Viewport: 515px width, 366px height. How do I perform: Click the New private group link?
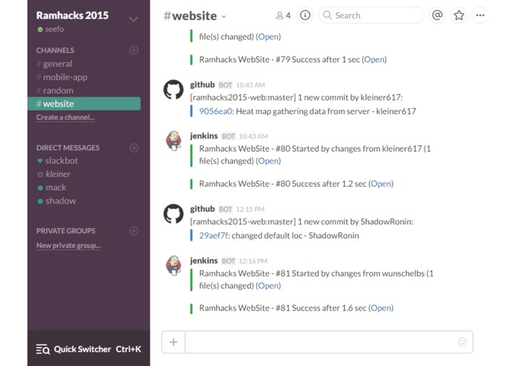(68, 245)
